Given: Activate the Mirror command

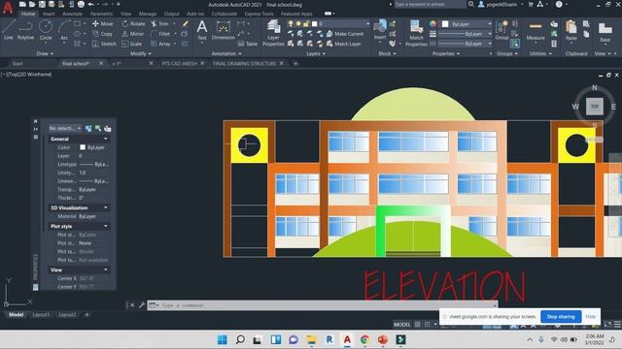Looking at the screenshot, I should pos(133,34).
